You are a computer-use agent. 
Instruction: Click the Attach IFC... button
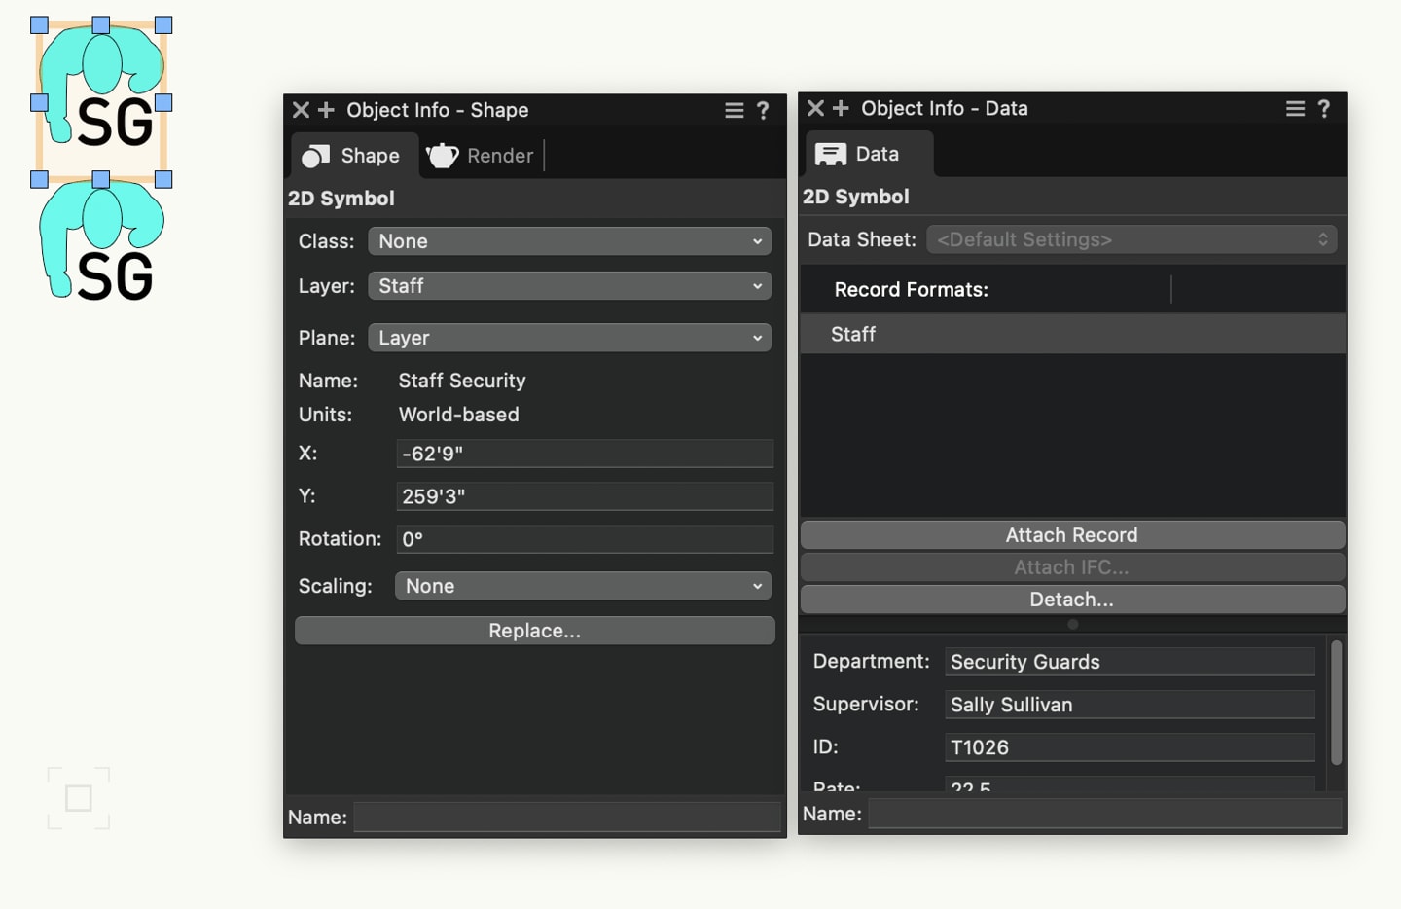[1072, 567]
